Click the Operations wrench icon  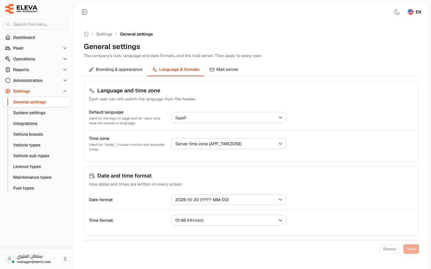(8, 59)
